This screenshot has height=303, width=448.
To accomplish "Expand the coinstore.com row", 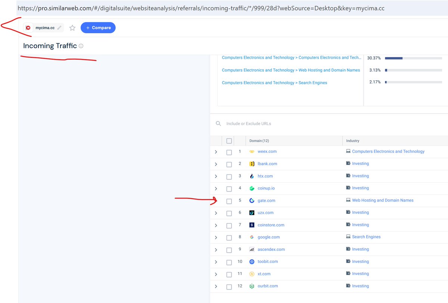I will 216,225.
